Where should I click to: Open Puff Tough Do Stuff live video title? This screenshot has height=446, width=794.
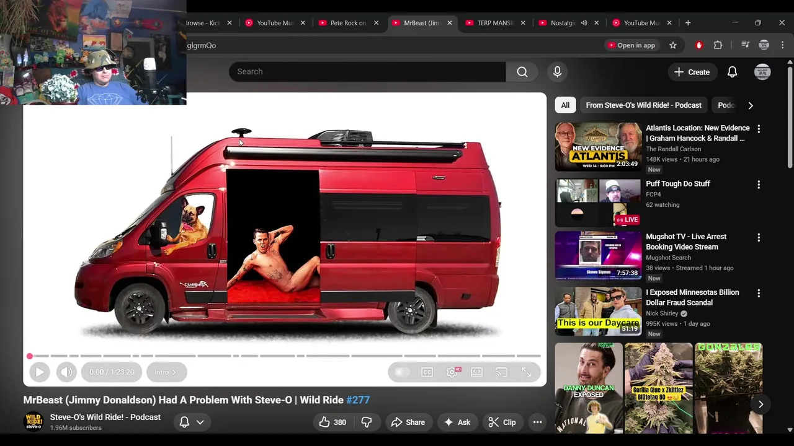click(x=678, y=184)
